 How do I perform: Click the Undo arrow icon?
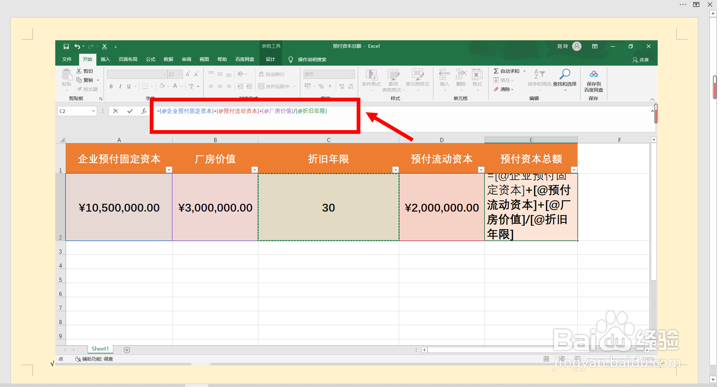[x=77, y=47]
